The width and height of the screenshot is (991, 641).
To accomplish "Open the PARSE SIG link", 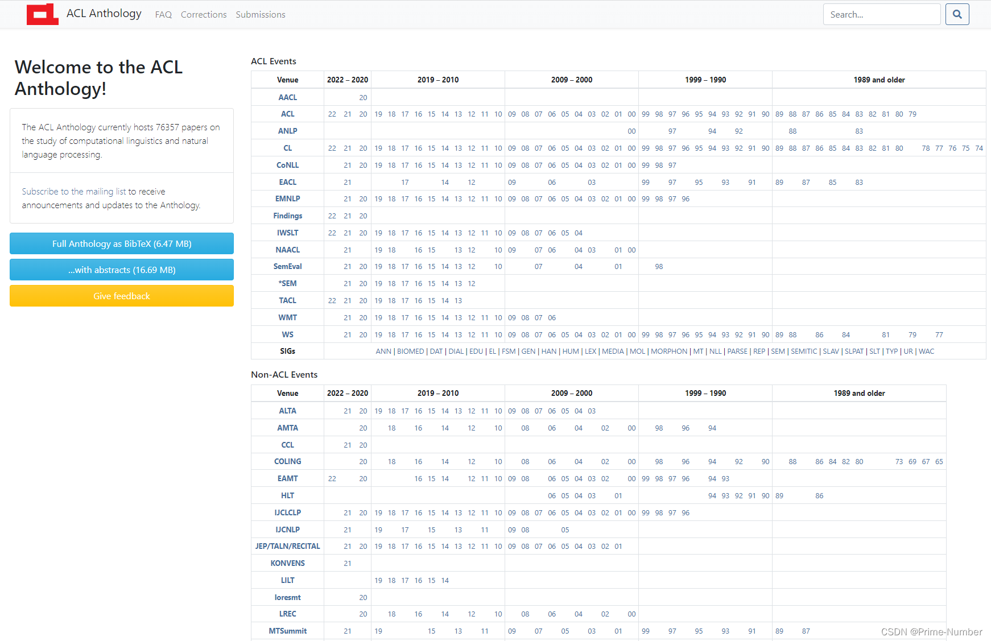I will pyautogui.click(x=737, y=351).
